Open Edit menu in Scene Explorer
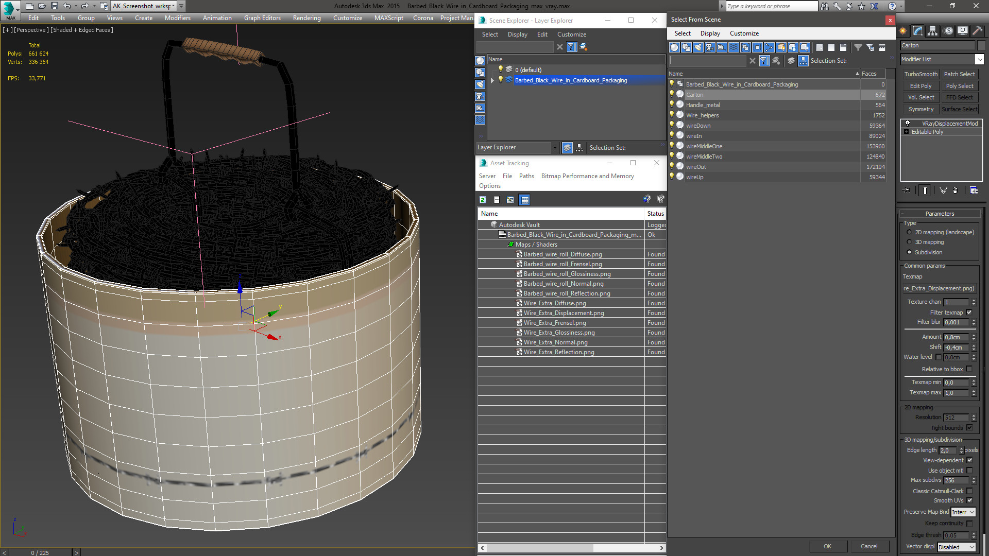Viewport: 989px width, 556px height. pos(542,34)
